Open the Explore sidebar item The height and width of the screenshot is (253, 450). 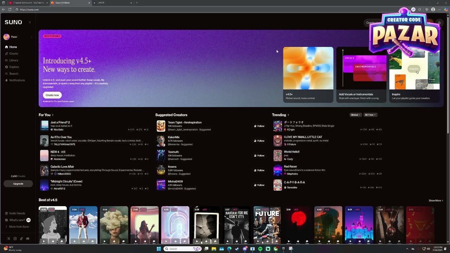[x=14, y=67]
